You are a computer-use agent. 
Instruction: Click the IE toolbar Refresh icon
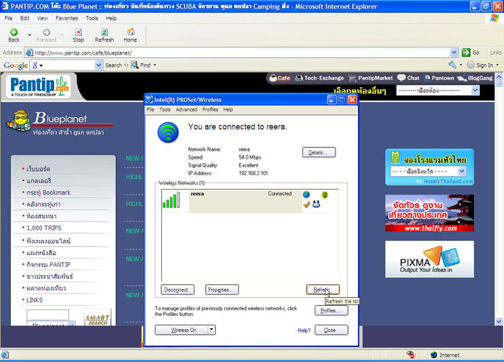point(104,32)
